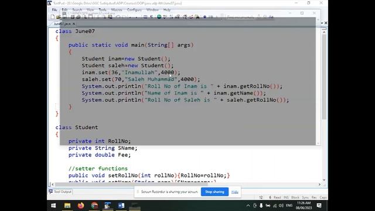Click the Sync status bar indicator
The width and height of the screenshot is (375, 211).
[305, 198]
